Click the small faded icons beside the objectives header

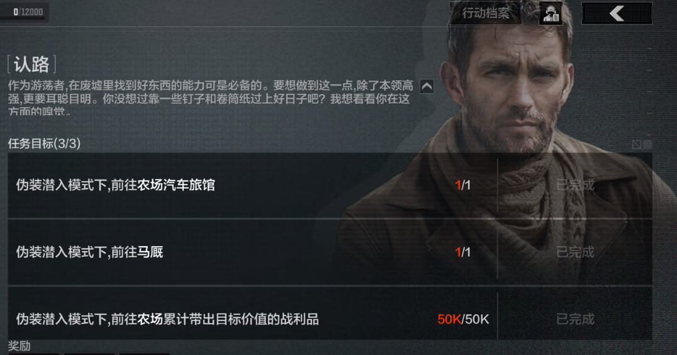pyautogui.click(x=642, y=144)
